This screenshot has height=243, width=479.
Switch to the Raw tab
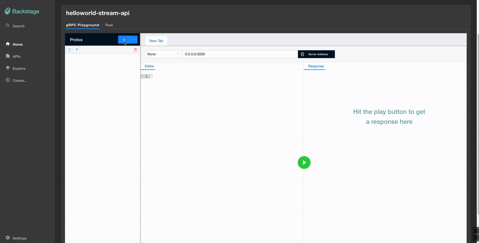[x=109, y=25]
